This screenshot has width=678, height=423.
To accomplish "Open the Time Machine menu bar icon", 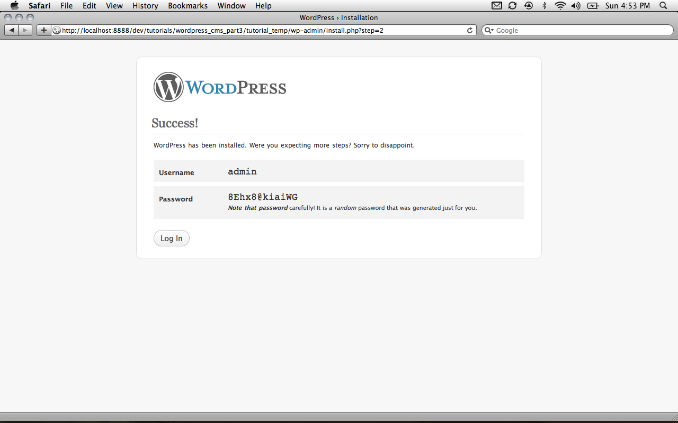I will 529,6.
